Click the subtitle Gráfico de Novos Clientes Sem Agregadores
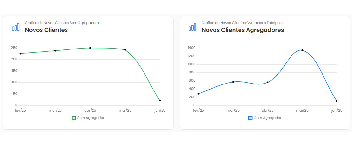Screen dimensions: 352x145 (63, 23)
